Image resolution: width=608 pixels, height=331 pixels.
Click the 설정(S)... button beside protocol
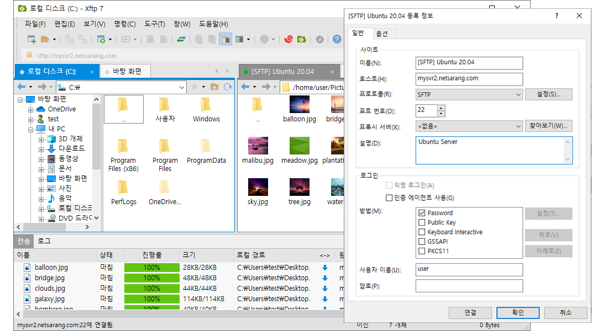(548, 94)
